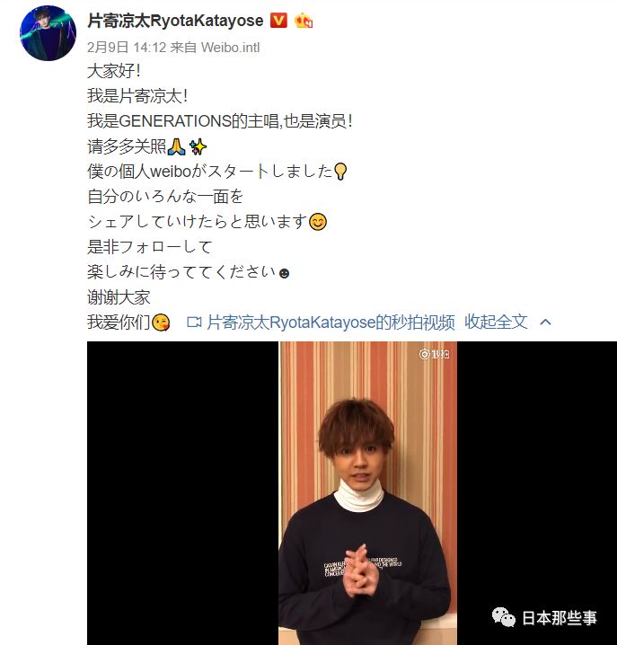The image size is (617, 645).
Task: Click the 日本那些事 watermark text
Action: coord(560,618)
